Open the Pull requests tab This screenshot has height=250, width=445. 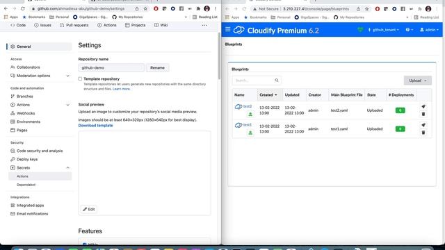[x=74, y=25]
